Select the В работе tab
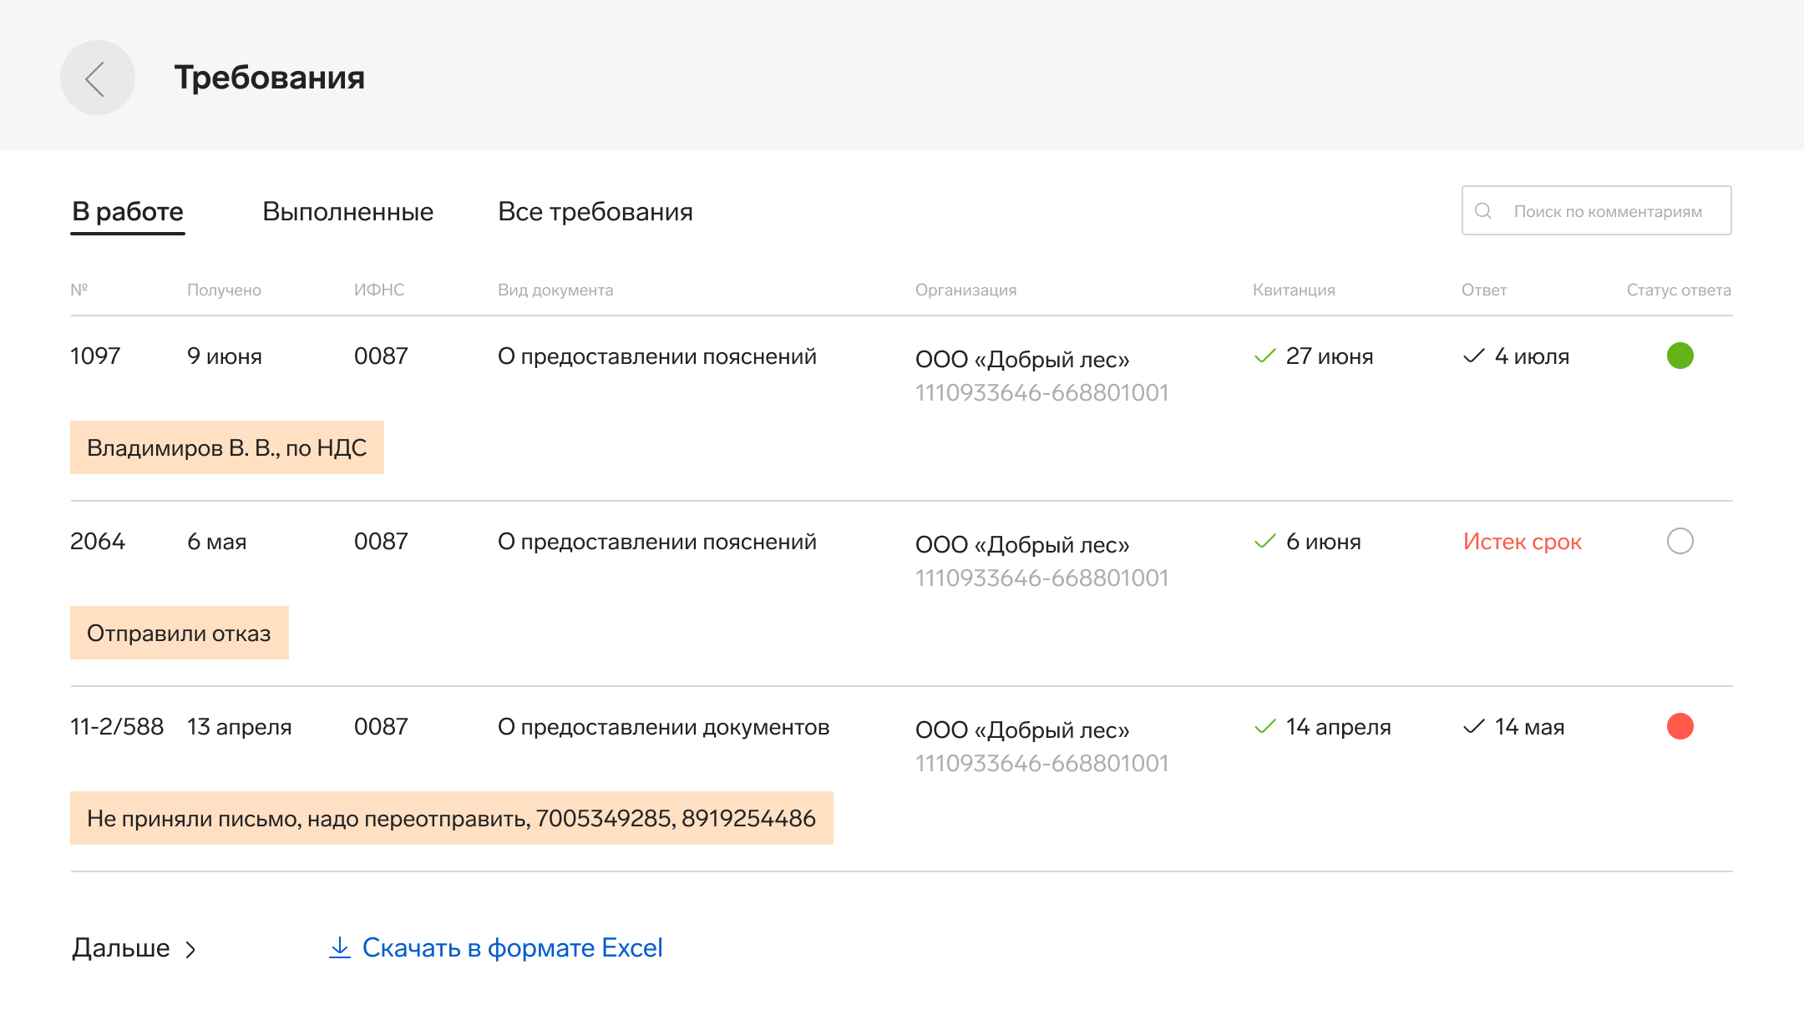This screenshot has height=1030, width=1804. pyautogui.click(x=128, y=212)
